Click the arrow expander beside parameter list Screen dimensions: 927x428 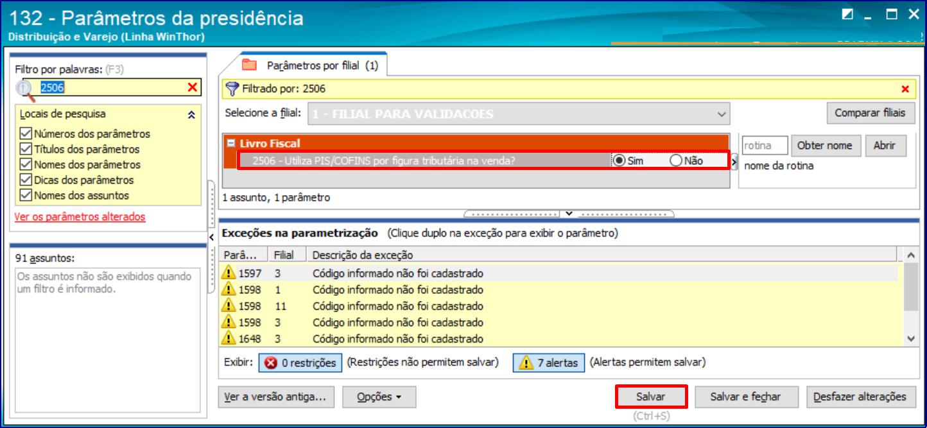point(734,161)
